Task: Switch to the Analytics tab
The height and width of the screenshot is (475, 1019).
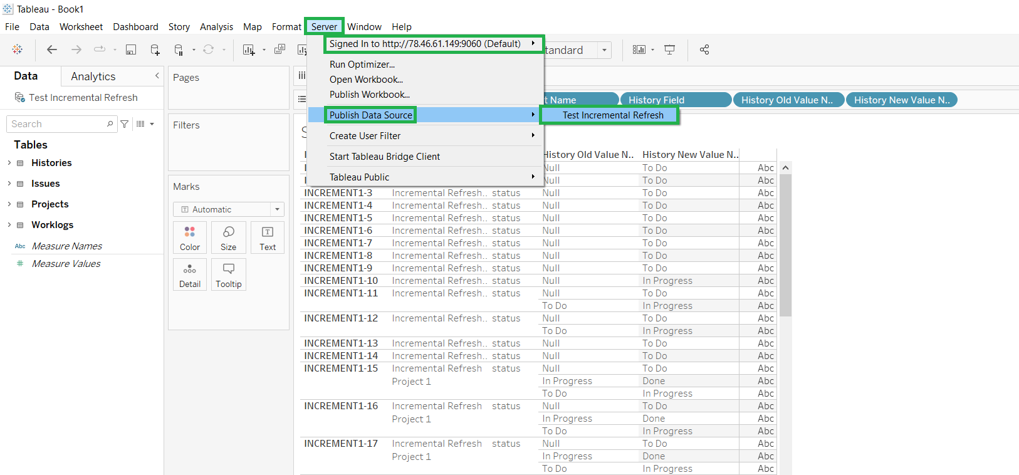Action: [93, 76]
